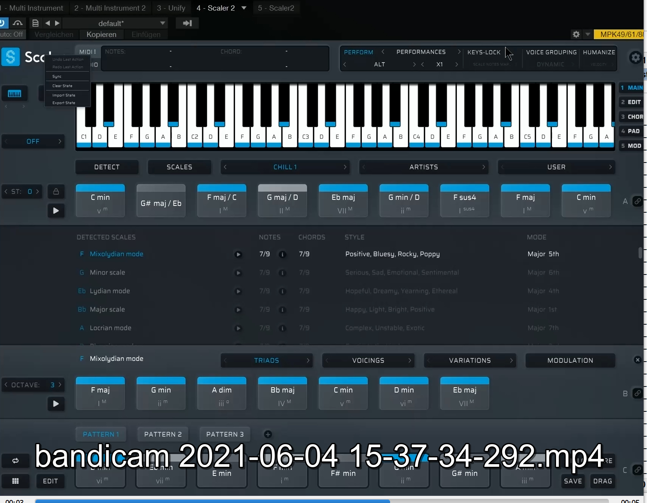Click the DETECT button
This screenshot has width=647, height=503.
(107, 167)
